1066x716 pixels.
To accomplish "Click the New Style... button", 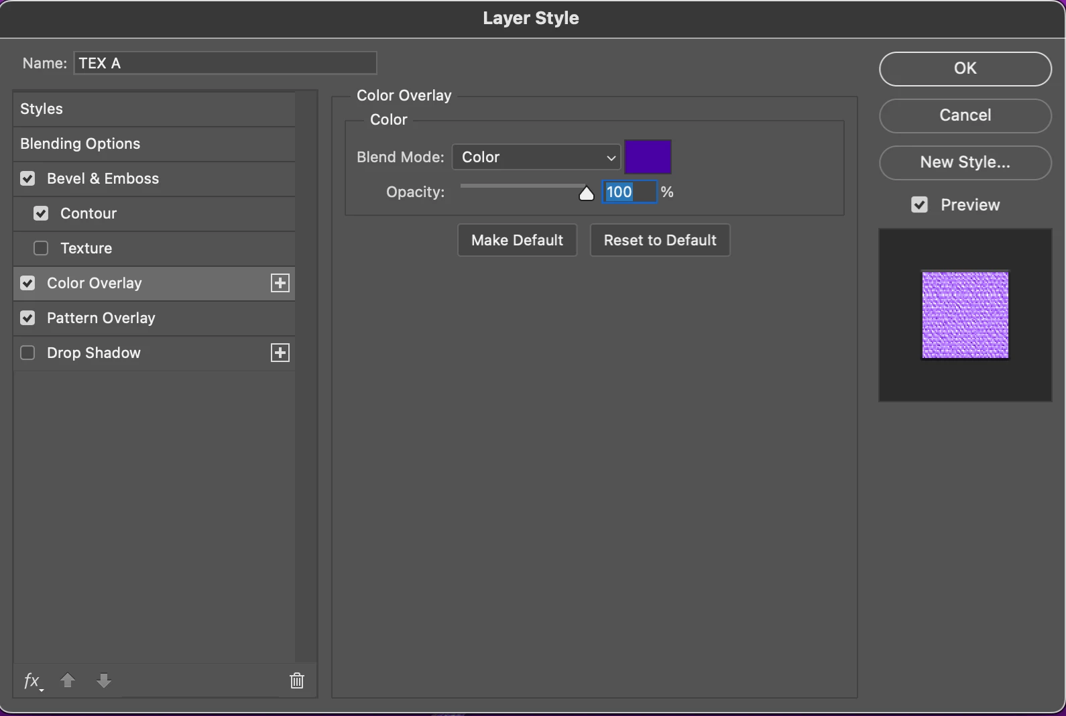I will (x=965, y=162).
